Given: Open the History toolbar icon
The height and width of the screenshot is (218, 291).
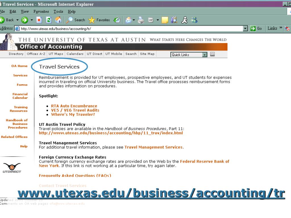Looking at the screenshot, I should [117, 20].
